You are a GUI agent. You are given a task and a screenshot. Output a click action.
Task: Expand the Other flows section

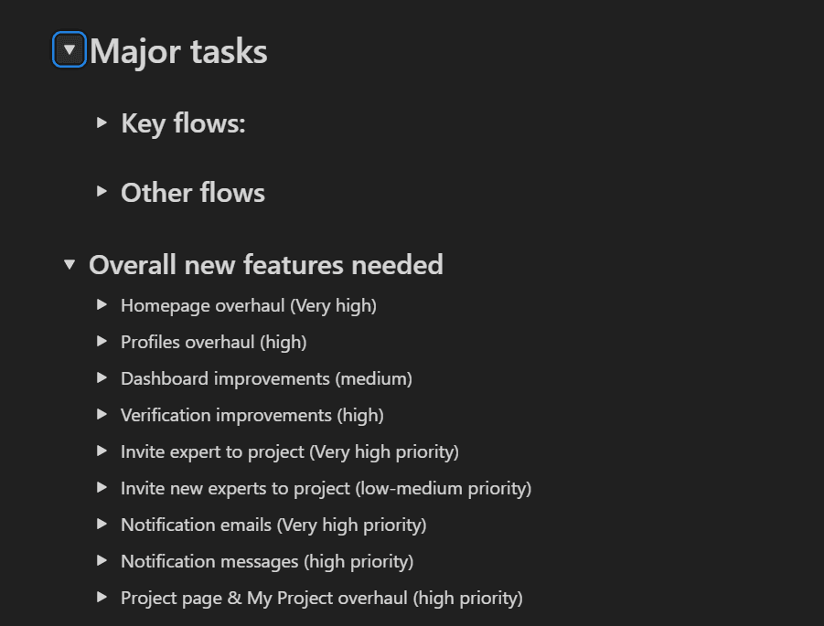pyautogui.click(x=102, y=192)
